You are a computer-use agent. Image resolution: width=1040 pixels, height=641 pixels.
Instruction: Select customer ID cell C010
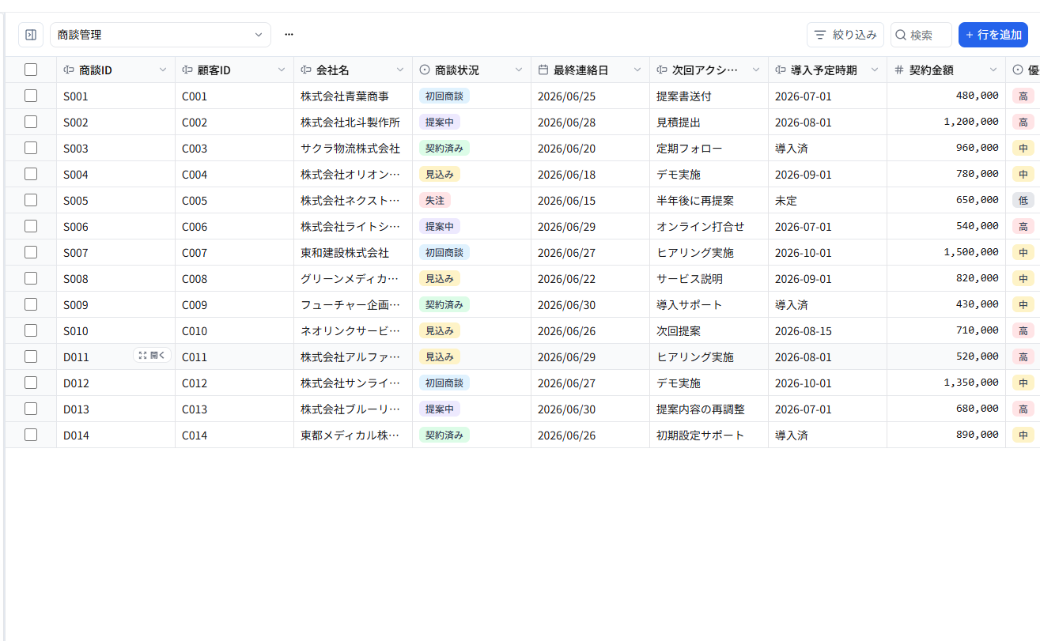[x=234, y=331]
